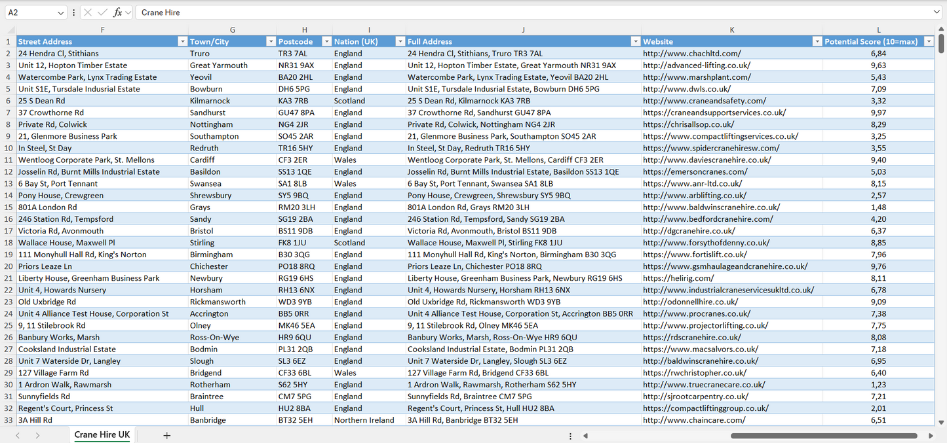Open the chachltd.com website link
Viewport: 947px width, 443px height.
(691, 54)
